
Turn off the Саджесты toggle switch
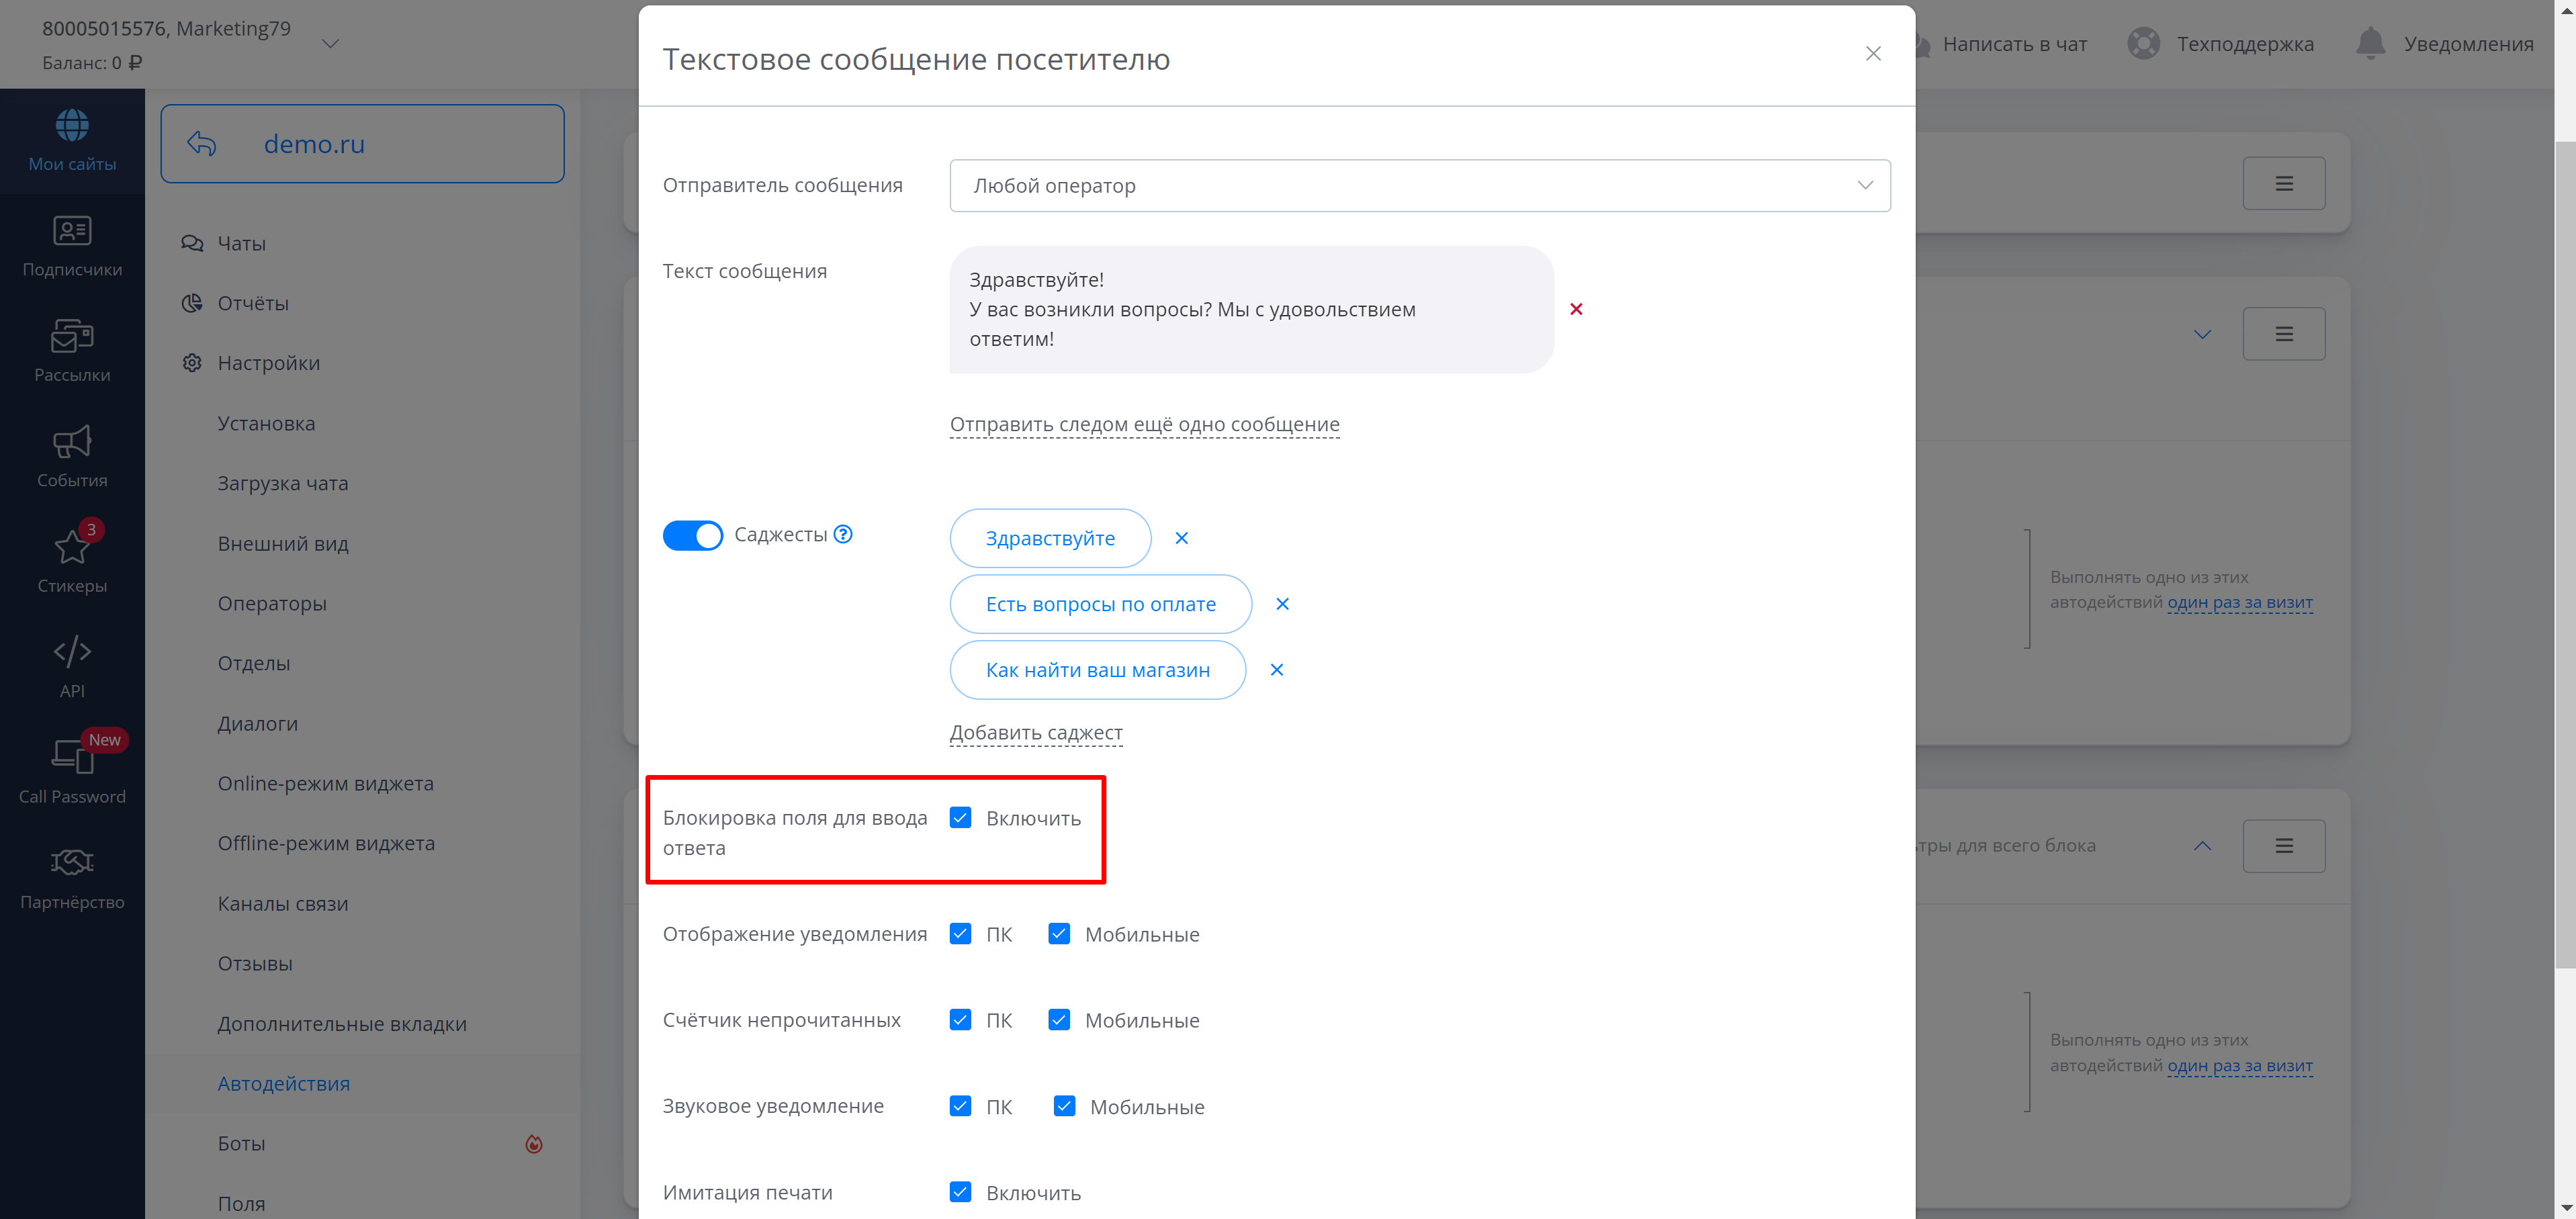pyautogui.click(x=692, y=535)
